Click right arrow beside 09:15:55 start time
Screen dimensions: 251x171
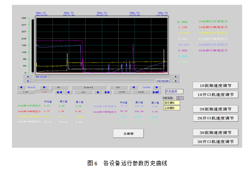click(x=44, y=87)
